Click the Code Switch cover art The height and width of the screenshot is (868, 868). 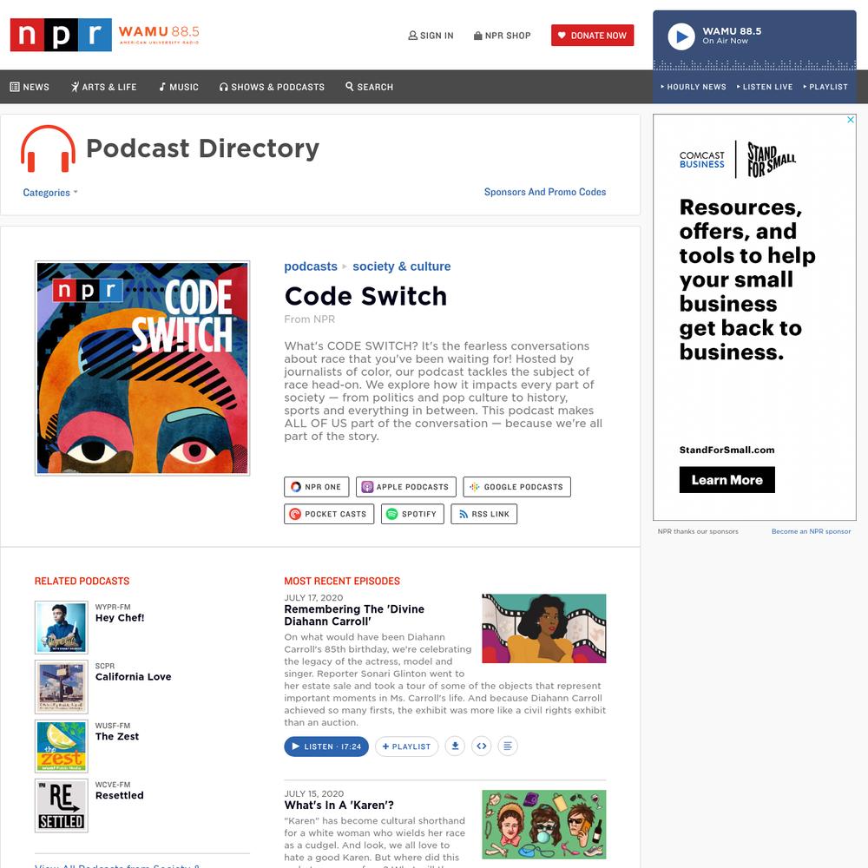point(142,368)
